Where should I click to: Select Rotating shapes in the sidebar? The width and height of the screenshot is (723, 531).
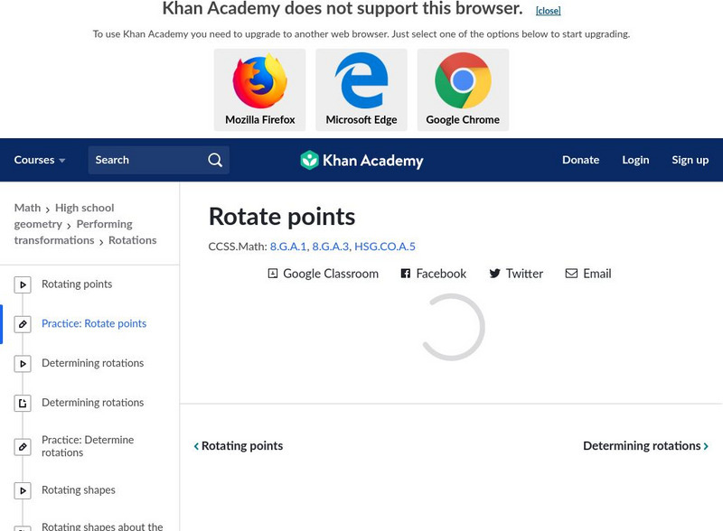pyautogui.click(x=79, y=490)
